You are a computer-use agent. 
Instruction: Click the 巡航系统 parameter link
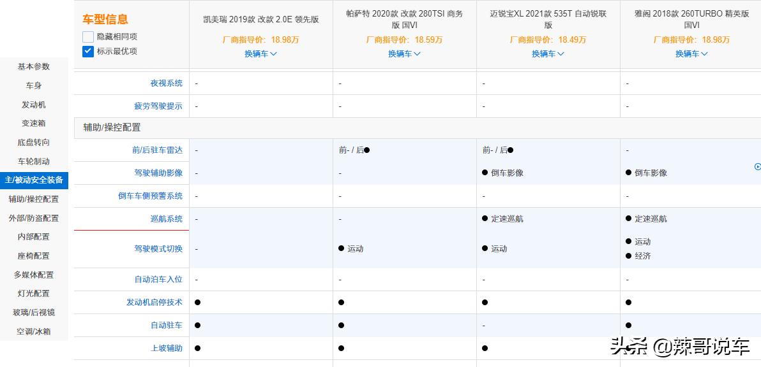pos(166,219)
